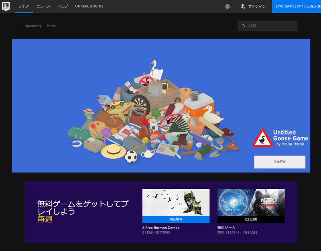This screenshot has height=251, width=321.
Task: Click the 入手可能 button
Action: [x=280, y=162]
